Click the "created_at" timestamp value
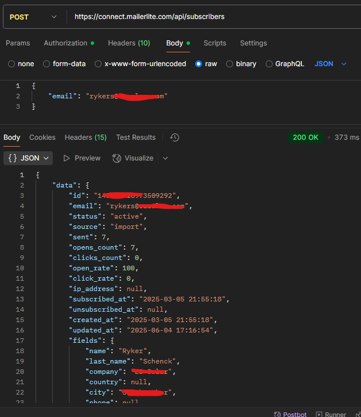 click(x=170, y=320)
